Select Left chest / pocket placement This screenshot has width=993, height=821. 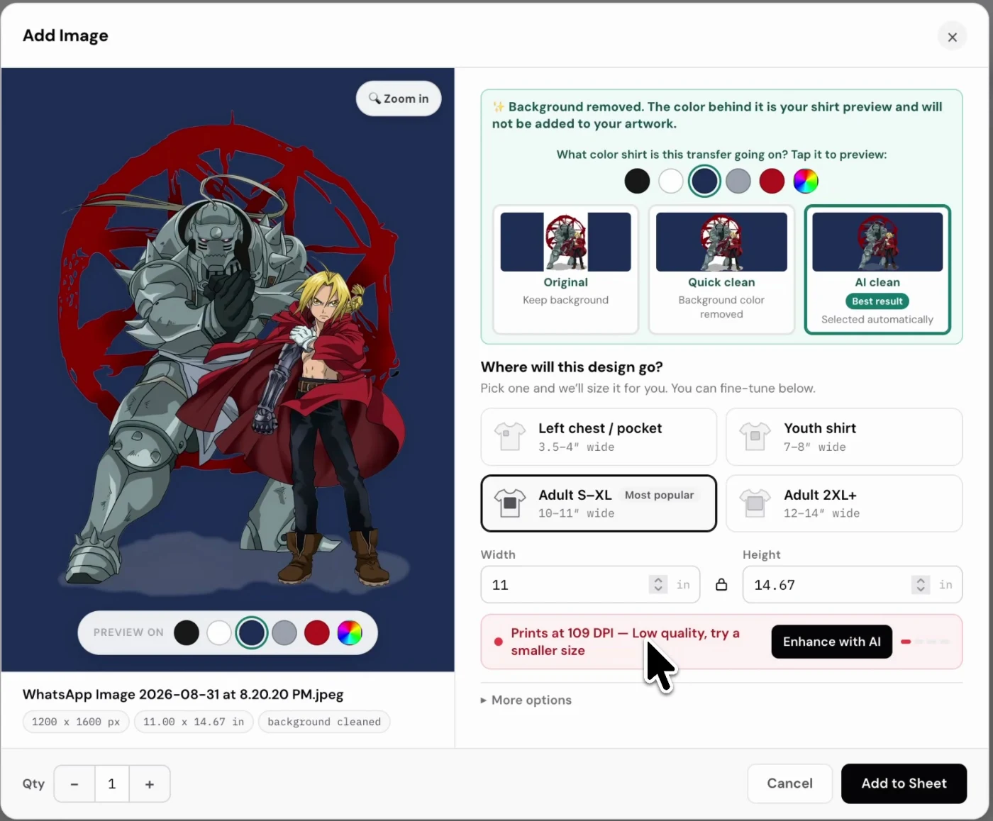599,437
